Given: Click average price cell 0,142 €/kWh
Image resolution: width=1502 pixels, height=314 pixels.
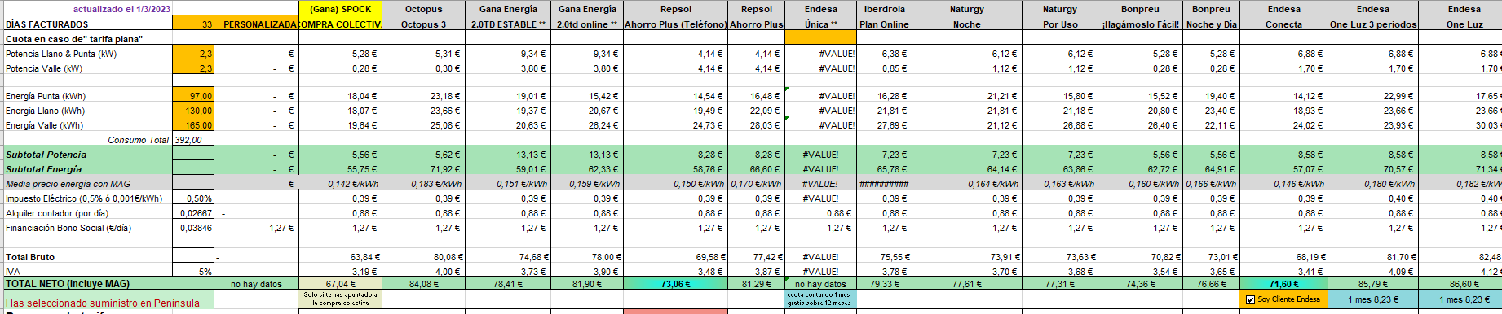Looking at the screenshot, I should click(x=341, y=184).
